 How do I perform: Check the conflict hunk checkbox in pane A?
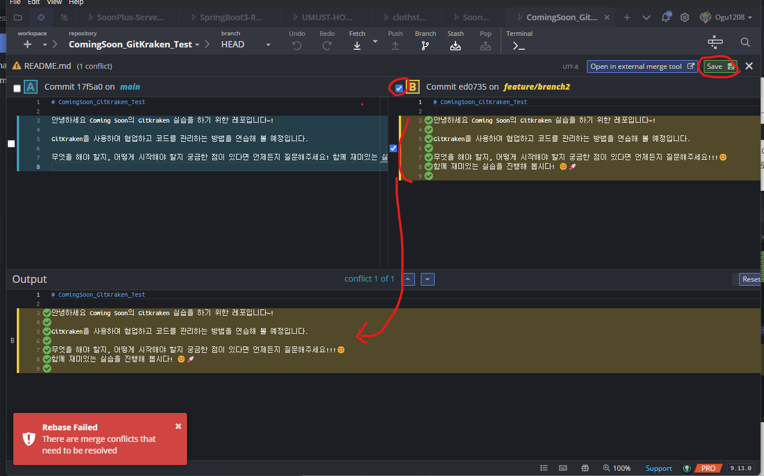11,143
